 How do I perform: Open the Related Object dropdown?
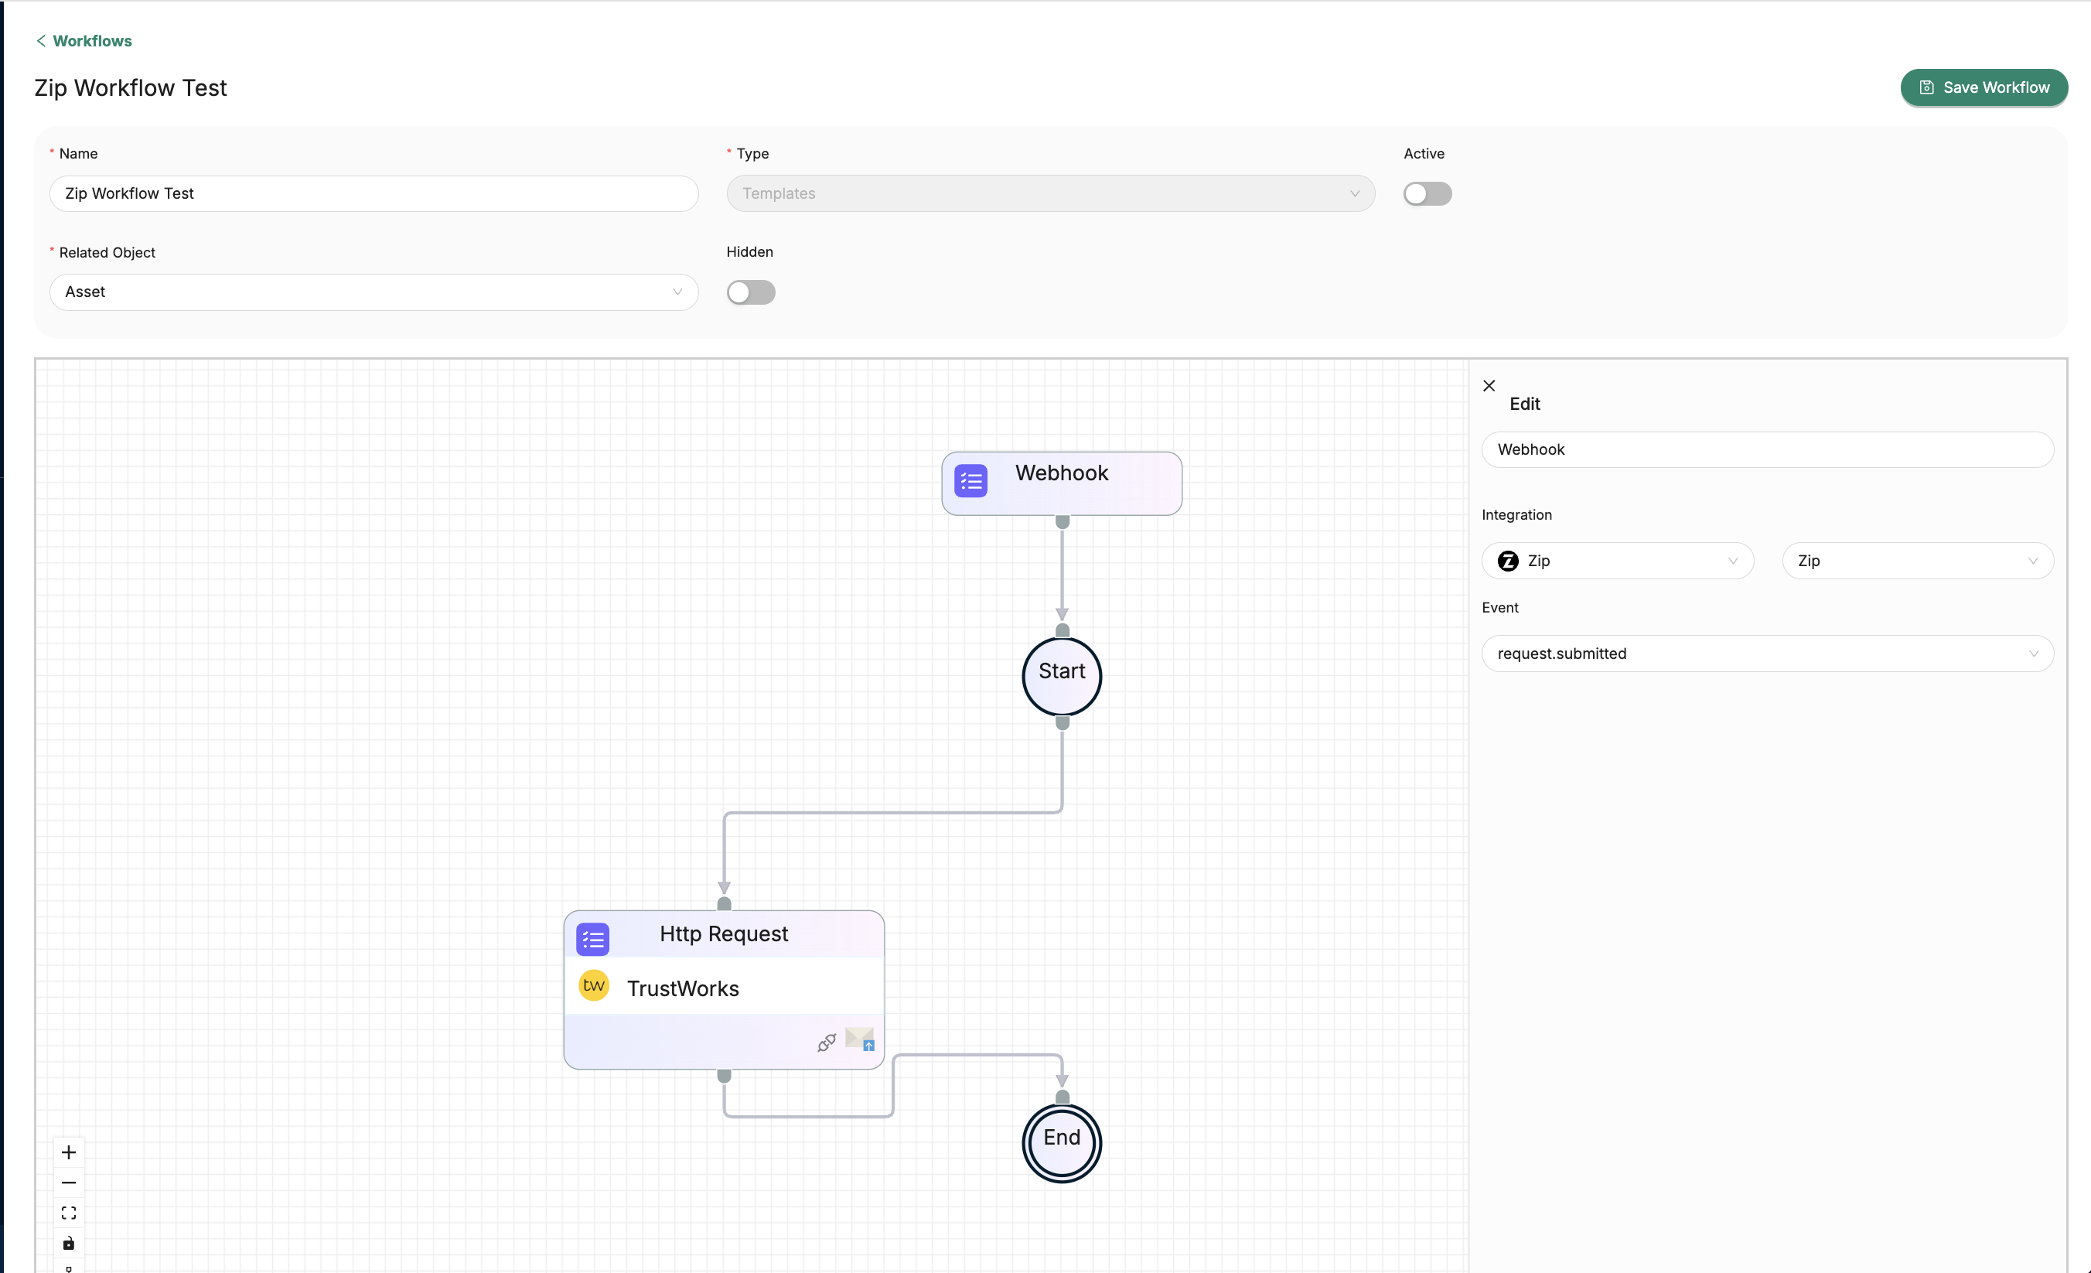(x=374, y=292)
